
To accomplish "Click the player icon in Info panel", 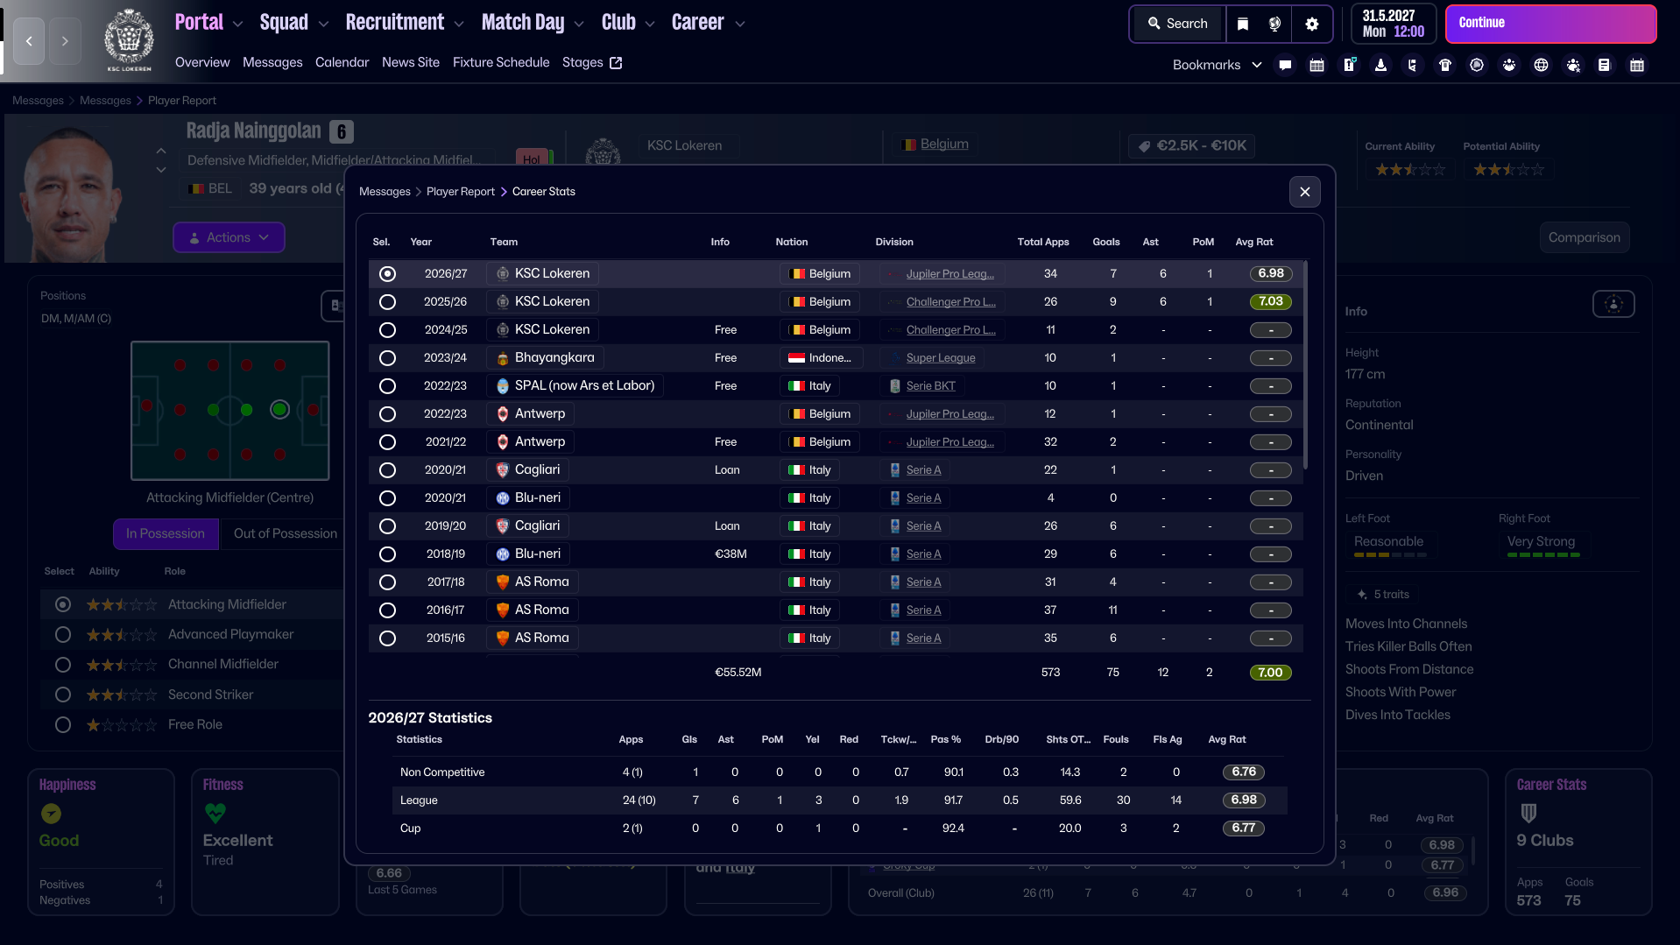I will pos(1613,304).
